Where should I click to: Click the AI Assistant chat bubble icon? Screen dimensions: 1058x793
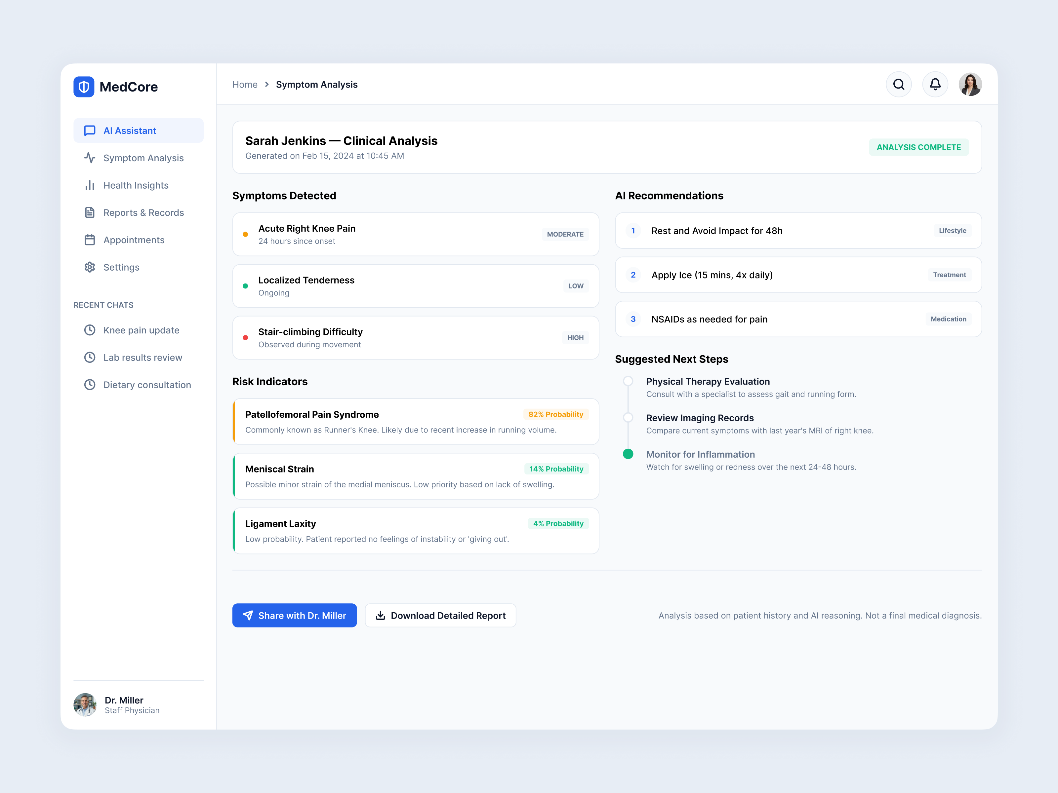(x=90, y=131)
